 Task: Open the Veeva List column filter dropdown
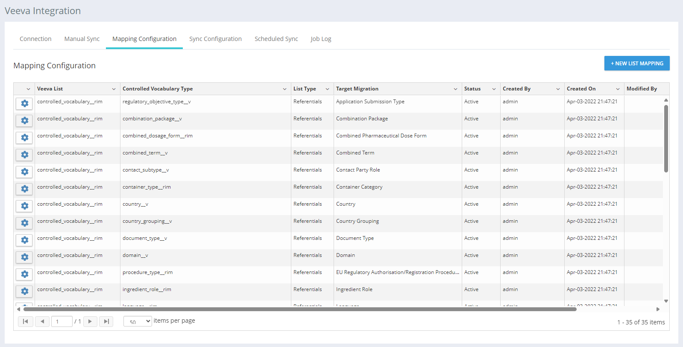[114, 89]
